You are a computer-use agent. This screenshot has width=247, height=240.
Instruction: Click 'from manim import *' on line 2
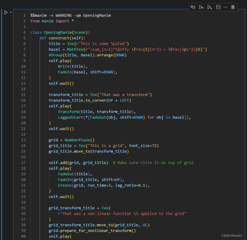pyautogui.click(x=52, y=21)
